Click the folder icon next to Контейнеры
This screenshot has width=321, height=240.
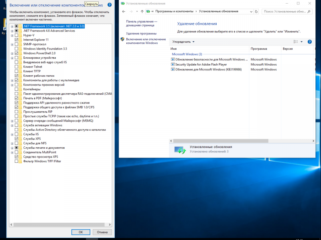pyautogui.click(x=20, y=89)
